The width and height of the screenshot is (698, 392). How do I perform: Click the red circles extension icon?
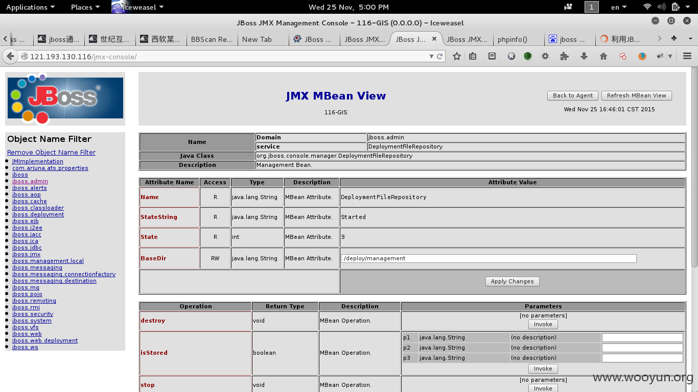pyautogui.click(x=622, y=56)
